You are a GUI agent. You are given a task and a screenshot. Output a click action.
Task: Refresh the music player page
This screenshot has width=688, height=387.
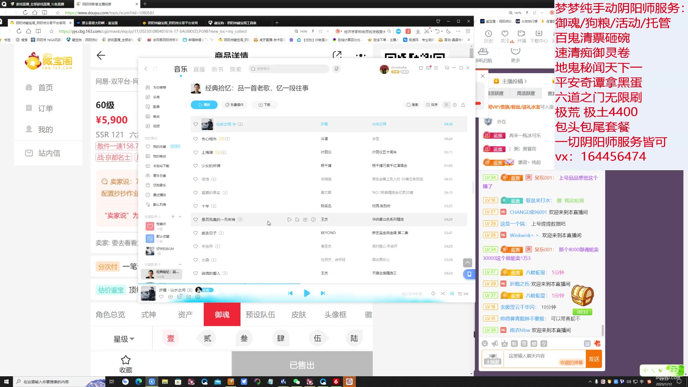coord(155,69)
